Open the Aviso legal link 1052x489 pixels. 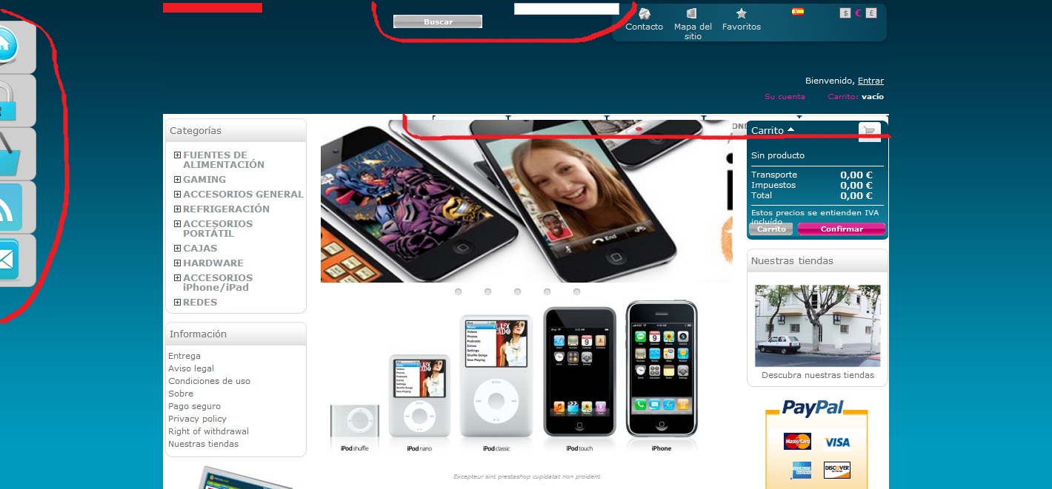[x=191, y=368]
